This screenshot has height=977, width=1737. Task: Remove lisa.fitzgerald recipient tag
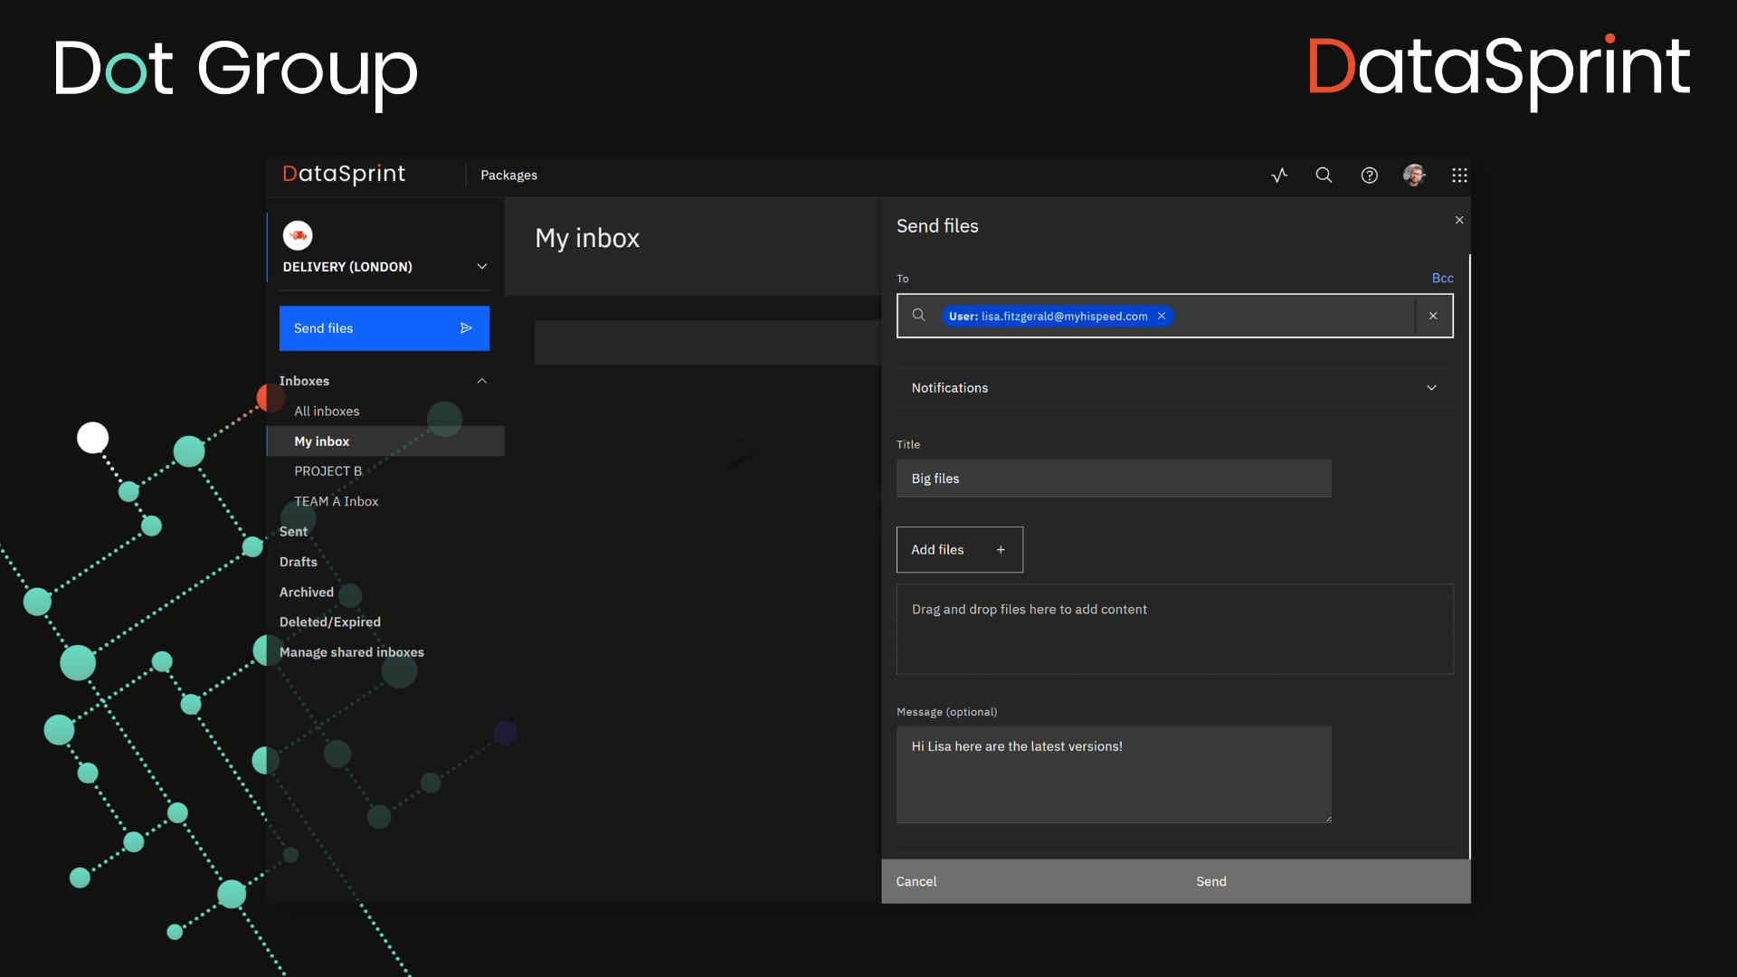[x=1162, y=316]
